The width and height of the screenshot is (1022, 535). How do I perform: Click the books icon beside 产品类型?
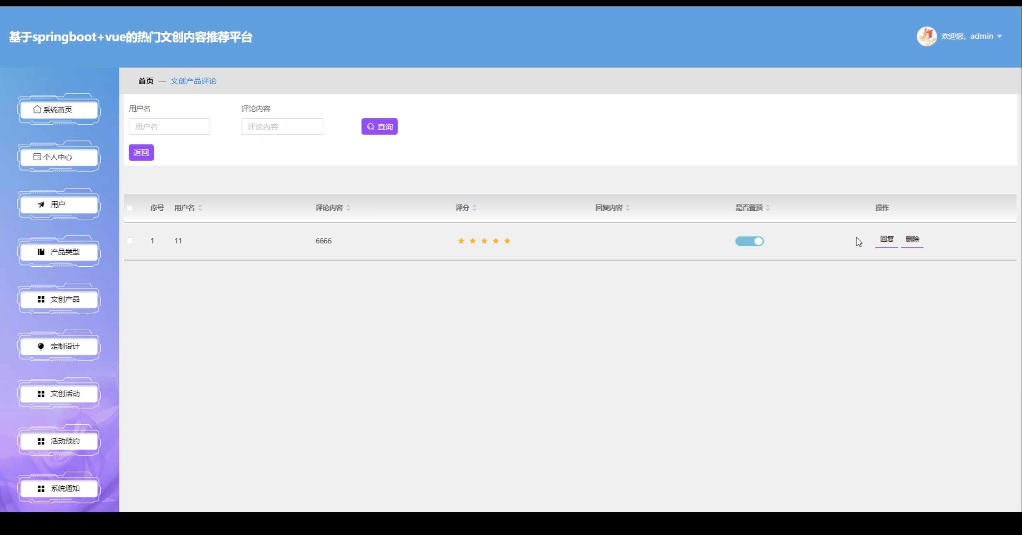point(41,252)
